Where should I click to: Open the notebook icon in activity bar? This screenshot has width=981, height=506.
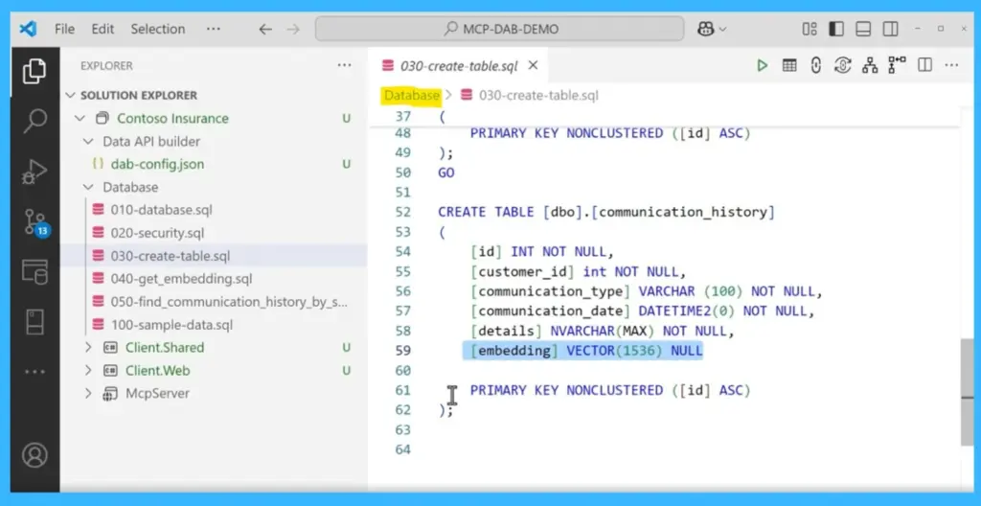(x=34, y=321)
